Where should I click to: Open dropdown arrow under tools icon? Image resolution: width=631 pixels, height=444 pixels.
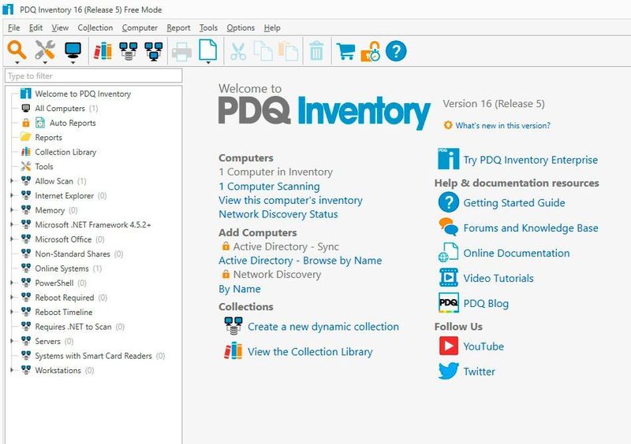[45, 63]
